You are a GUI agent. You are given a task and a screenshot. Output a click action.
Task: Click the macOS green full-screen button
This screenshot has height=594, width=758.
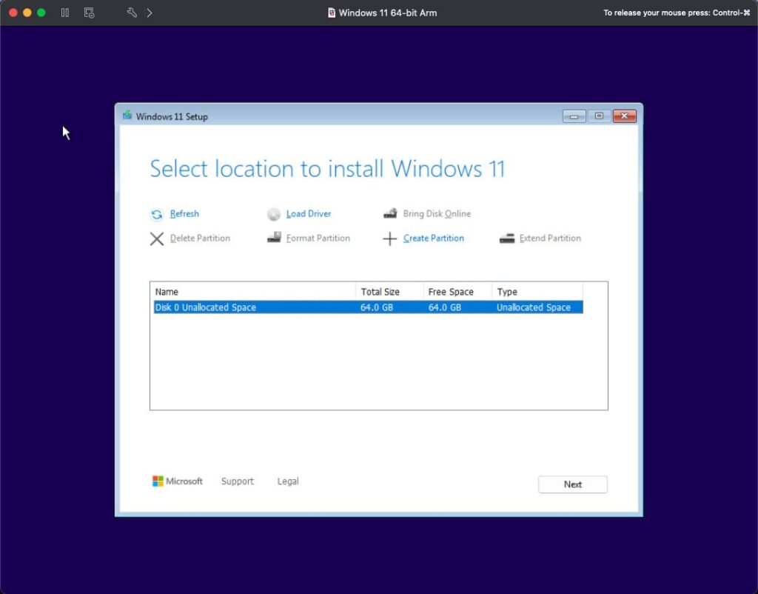point(41,13)
